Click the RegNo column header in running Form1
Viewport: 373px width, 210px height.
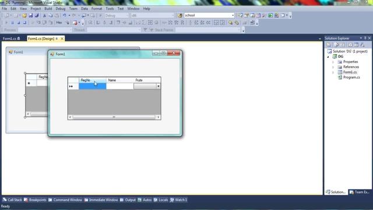point(93,80)
